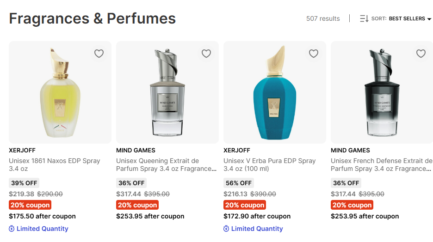The height and width of the screenshot is (242, 433).
Task: Click the sort lines icon
Action: click(364, 19)
